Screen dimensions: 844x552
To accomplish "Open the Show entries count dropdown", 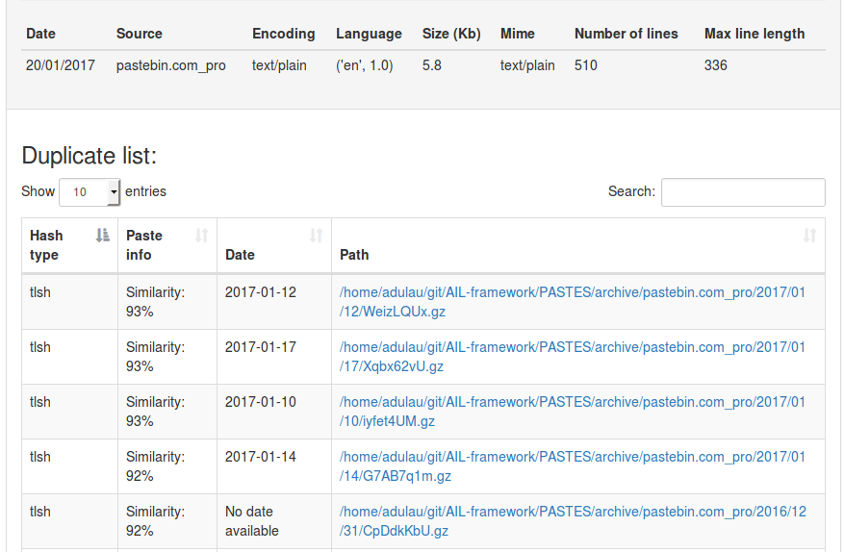I will coord(90,192).
